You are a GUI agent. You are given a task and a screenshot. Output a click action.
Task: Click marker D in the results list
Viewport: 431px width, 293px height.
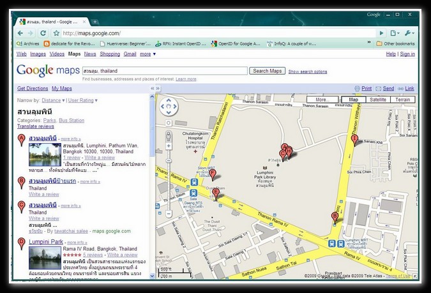22,243
